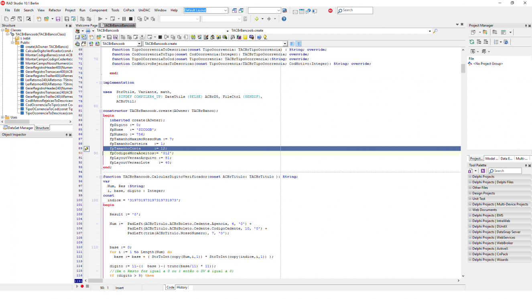Click the Pause program toolbar icon
The image size is (532, 299).
pyautogui.click(x=124, y=19)
